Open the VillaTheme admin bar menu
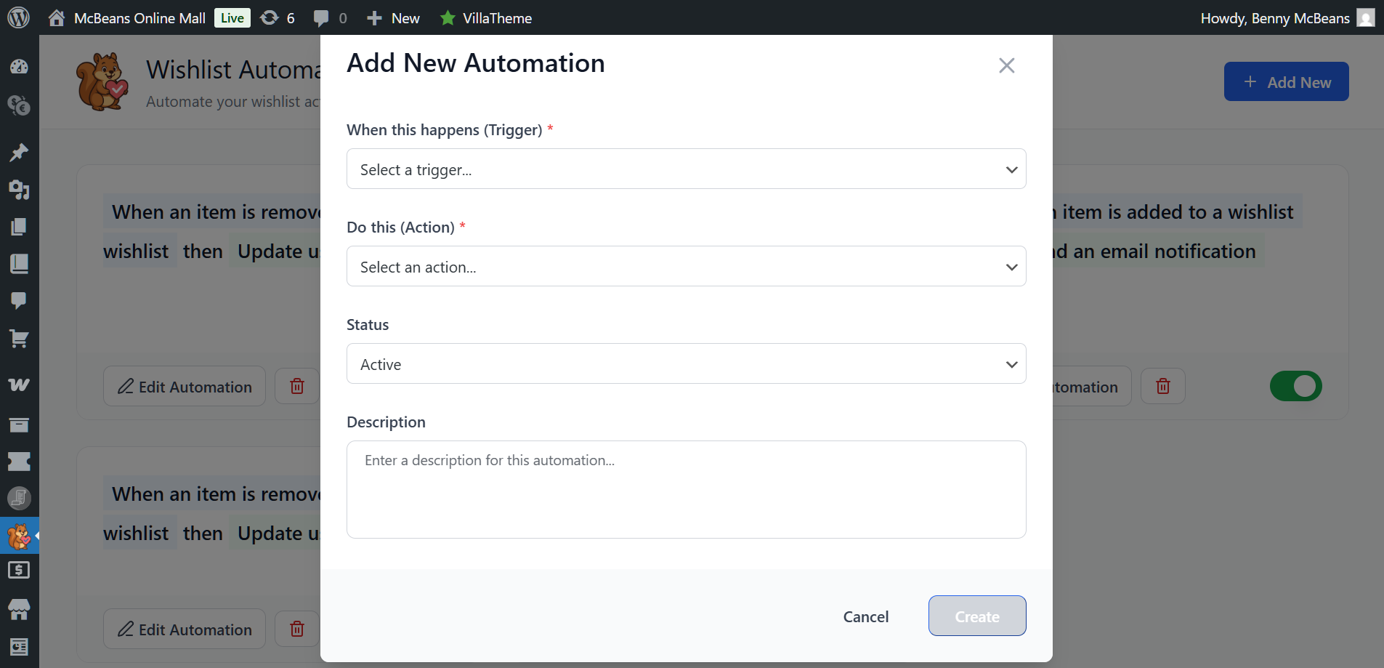The image size is (1384, 668). pos(486,18)
